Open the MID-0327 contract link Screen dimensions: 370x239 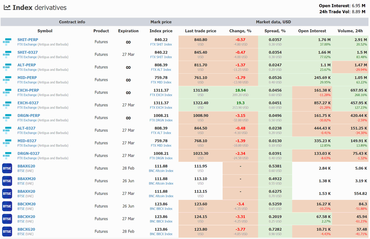(27, 141)
